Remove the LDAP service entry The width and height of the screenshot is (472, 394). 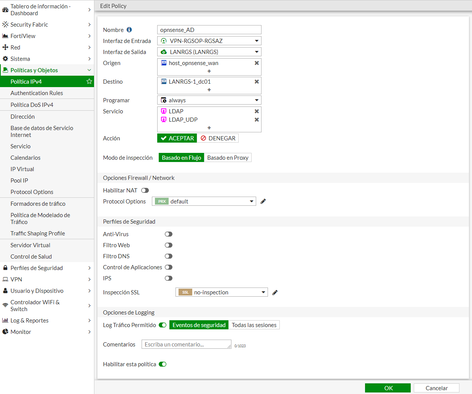tap(257, 111)
